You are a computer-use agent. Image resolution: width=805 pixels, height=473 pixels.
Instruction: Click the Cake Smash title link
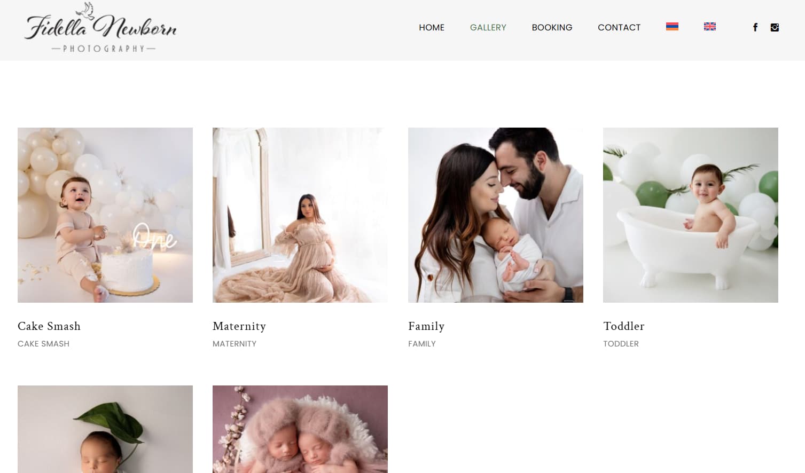(x=49, y=326)
